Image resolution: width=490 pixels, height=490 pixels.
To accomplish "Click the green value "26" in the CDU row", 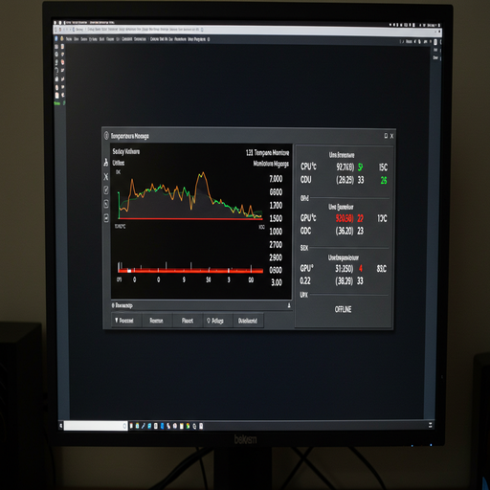I will click(384, 181).
